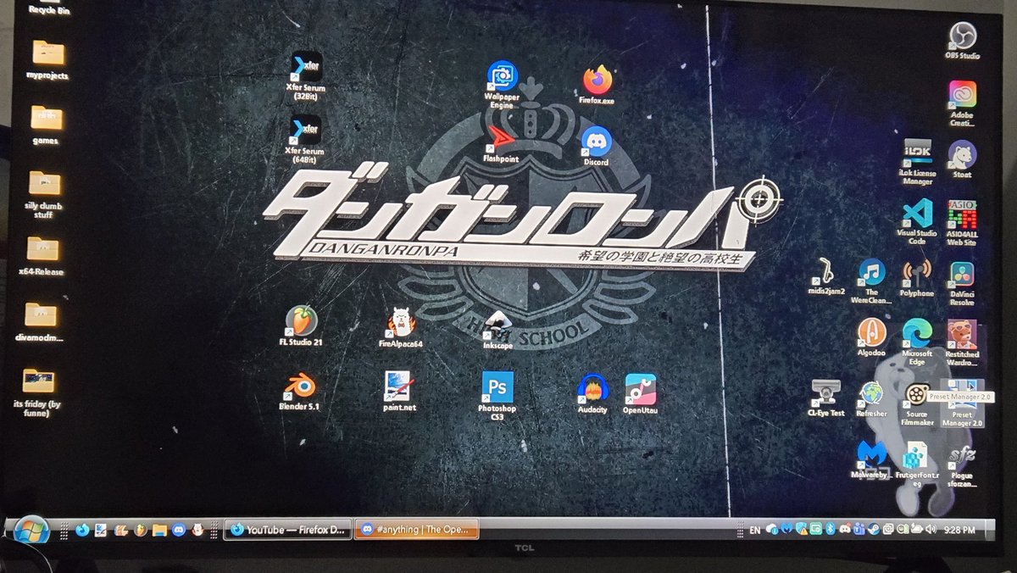
Task: Open Bluetooth tray icon
Action: [831, 529]
